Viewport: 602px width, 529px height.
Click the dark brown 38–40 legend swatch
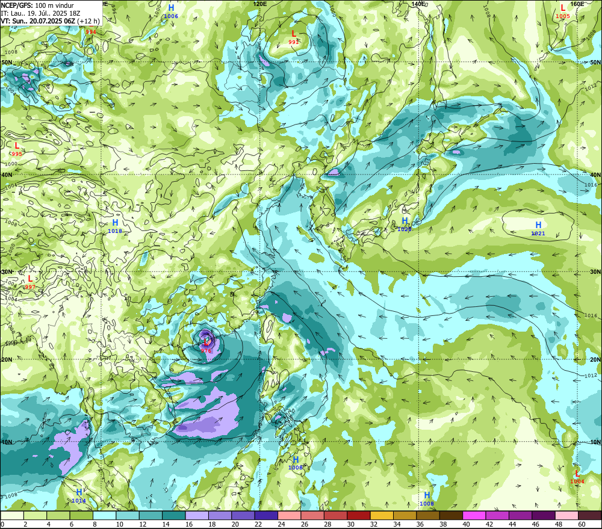click(451, 515)
